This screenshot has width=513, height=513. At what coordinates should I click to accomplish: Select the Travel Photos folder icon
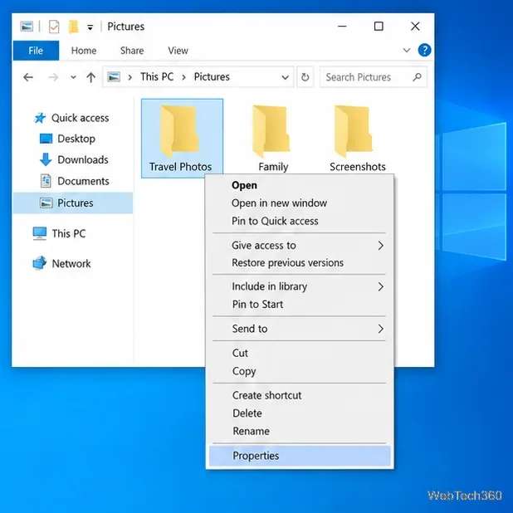coord(179,131)
